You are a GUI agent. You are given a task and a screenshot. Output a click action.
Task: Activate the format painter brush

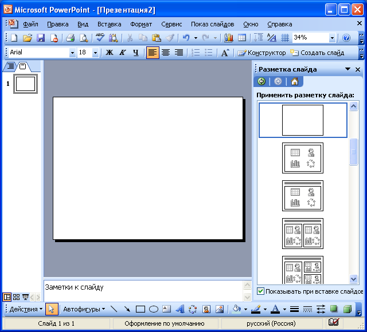pyautogui.click(x=170, y=38)
